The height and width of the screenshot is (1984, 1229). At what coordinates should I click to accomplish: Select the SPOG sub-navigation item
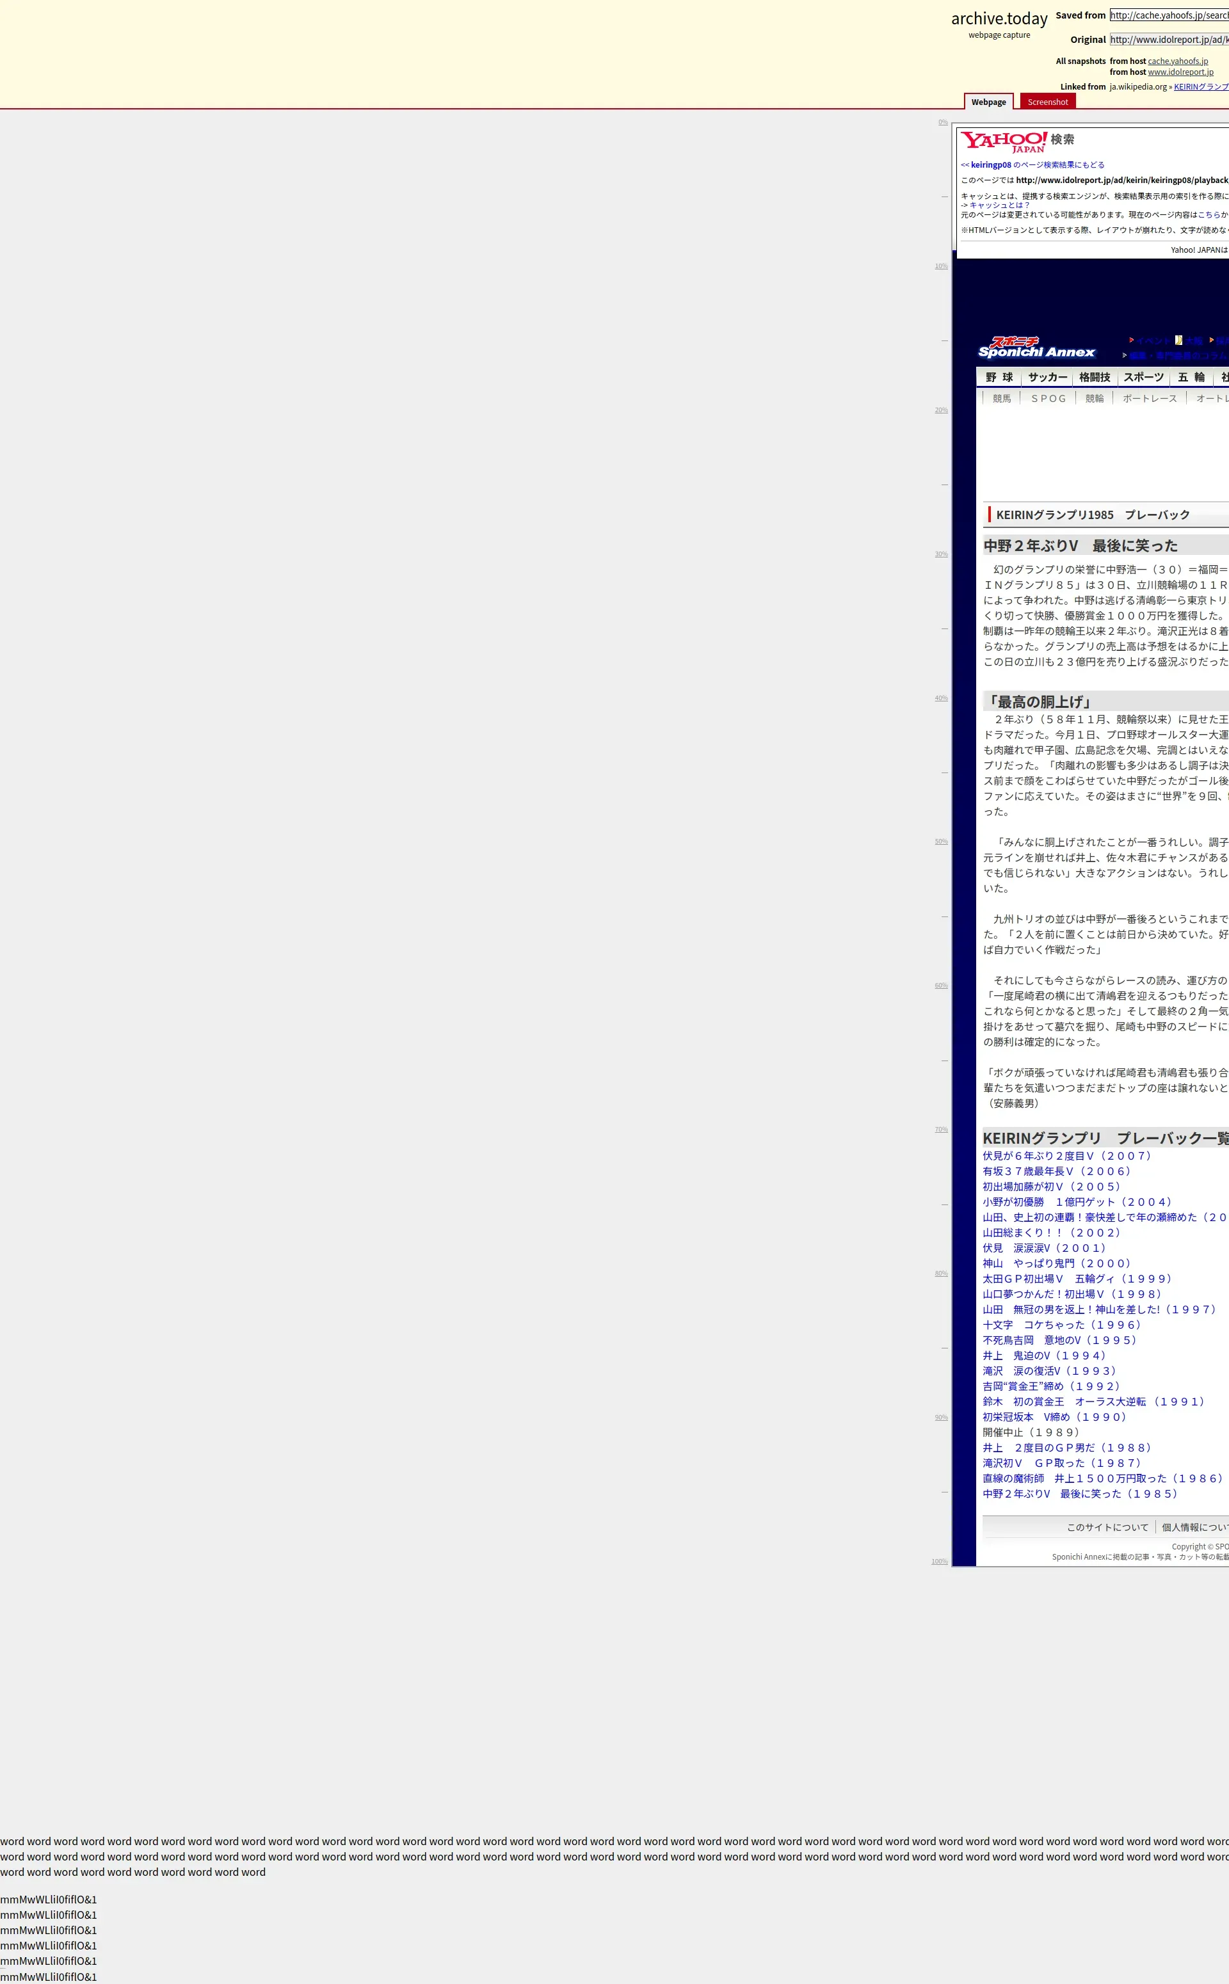click(1048, 398)
